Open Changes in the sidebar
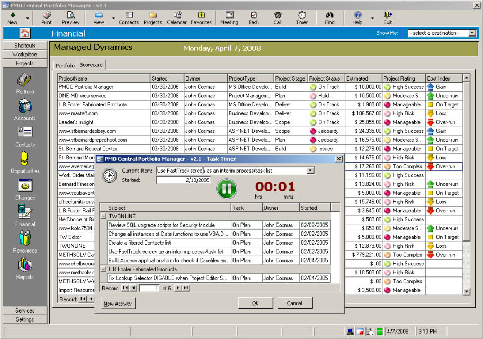This screenshot has width=483, height=339. pos(25,190)
